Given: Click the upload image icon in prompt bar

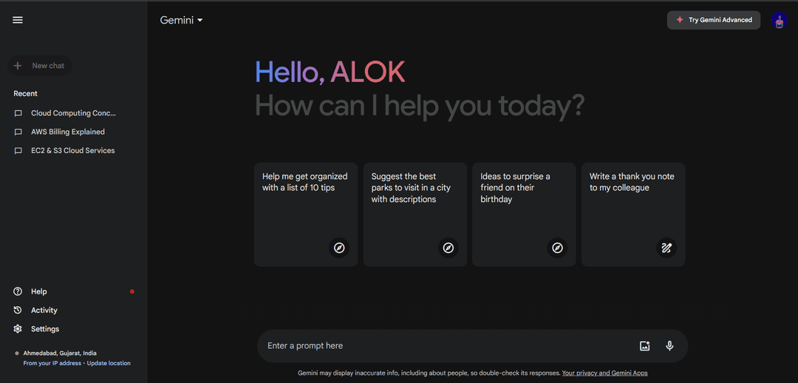Looking at the screenshot, I should point(645,346).
